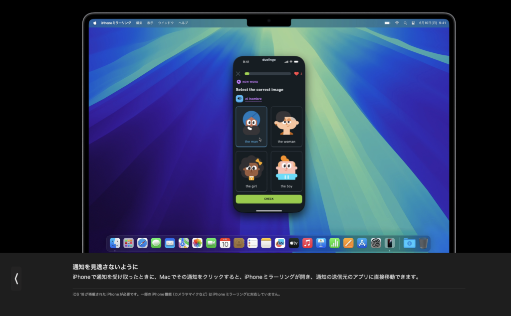Open the App Store Dock icon
The image size is (511, 316).
362,243
